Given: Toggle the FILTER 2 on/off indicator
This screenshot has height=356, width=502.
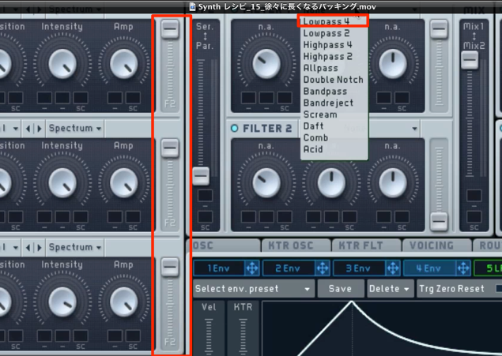Looking at the screenshot, I should click(x=234, y=129).
